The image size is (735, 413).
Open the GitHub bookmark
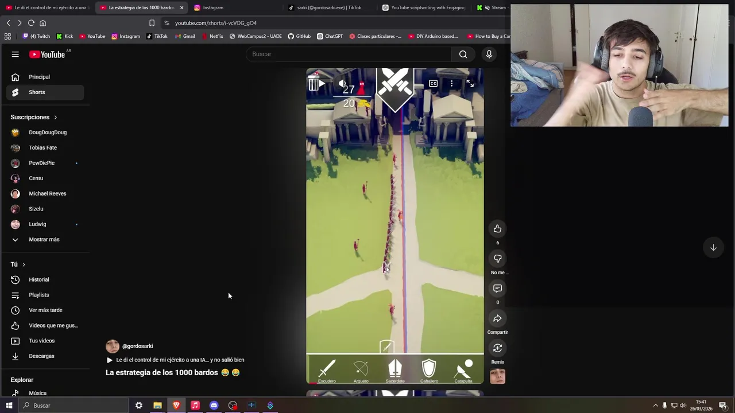(x=299, y=36)
